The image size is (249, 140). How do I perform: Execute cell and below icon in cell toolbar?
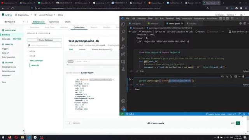click(231, 77)
